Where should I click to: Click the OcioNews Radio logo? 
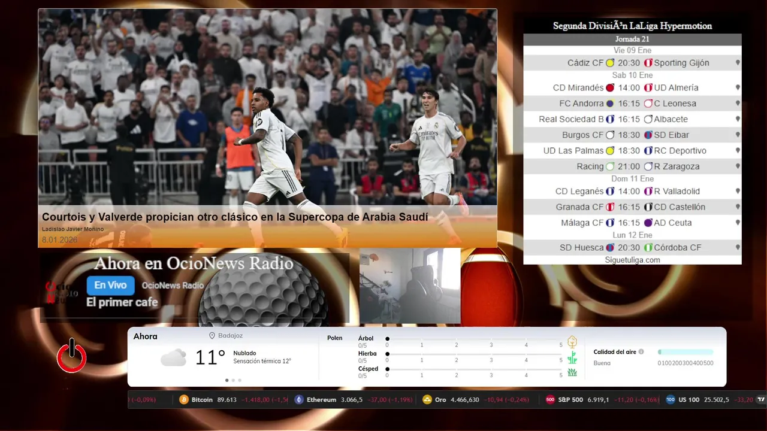62,292
